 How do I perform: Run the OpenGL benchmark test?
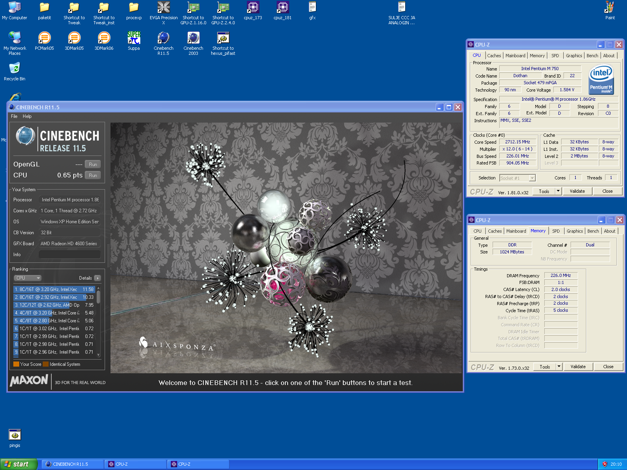coord(93,164)
